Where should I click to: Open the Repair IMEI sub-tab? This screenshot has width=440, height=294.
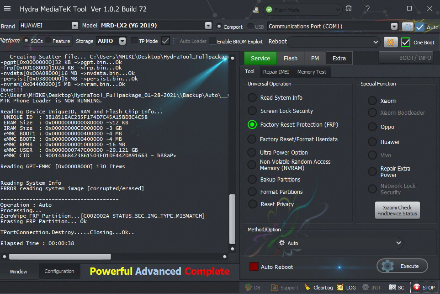276,72
